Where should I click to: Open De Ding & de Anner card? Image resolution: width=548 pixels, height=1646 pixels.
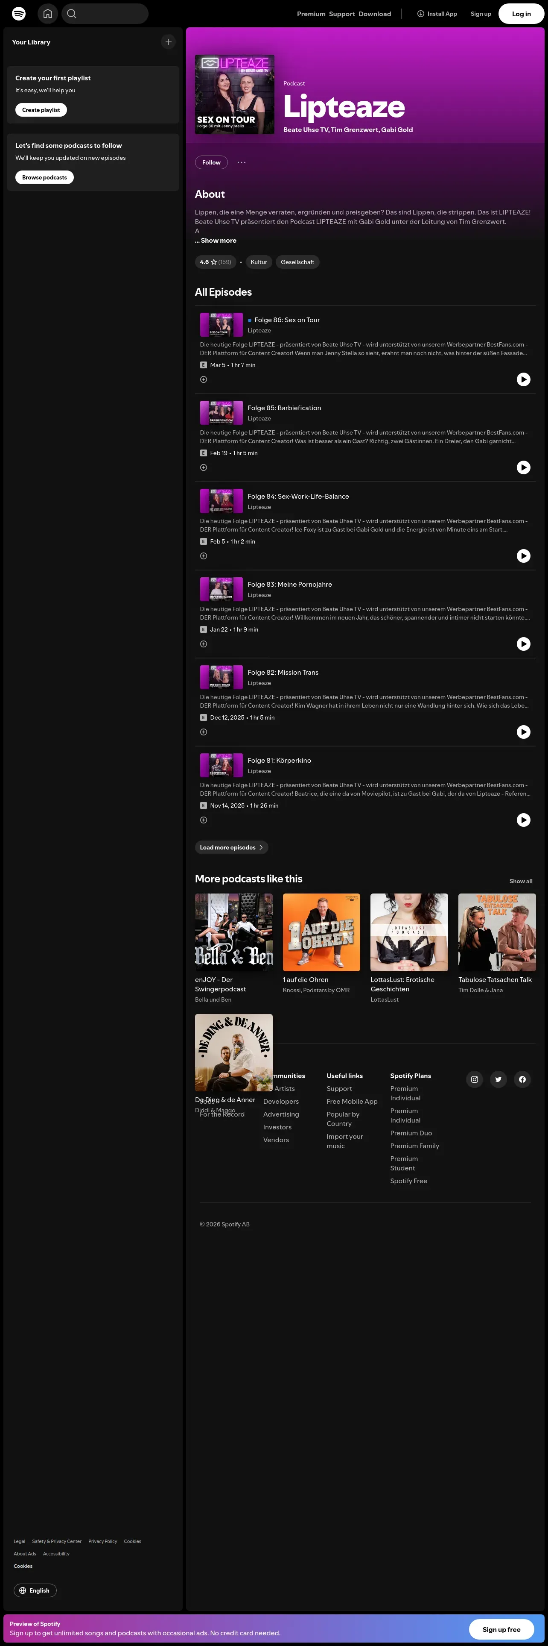233,1064
